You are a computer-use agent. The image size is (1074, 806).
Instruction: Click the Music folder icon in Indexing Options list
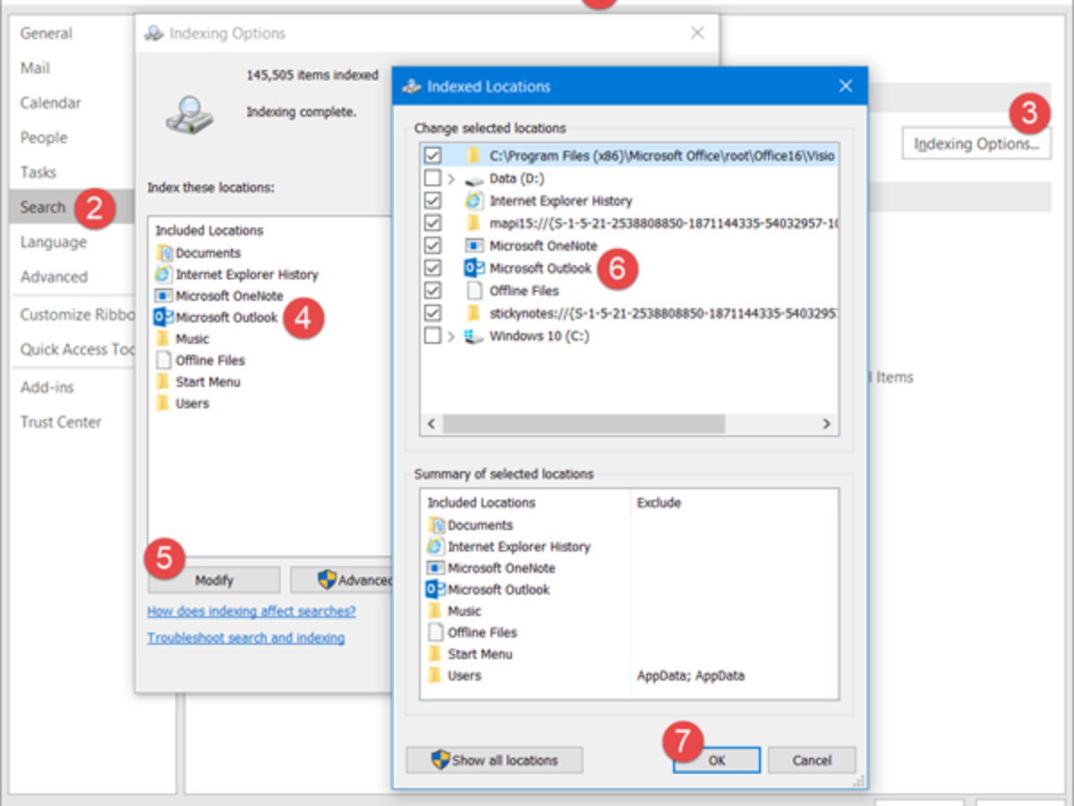(x=163, y=339)
